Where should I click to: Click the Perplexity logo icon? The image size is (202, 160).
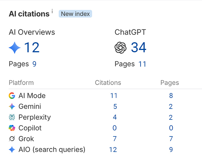[x=12, y=117]
